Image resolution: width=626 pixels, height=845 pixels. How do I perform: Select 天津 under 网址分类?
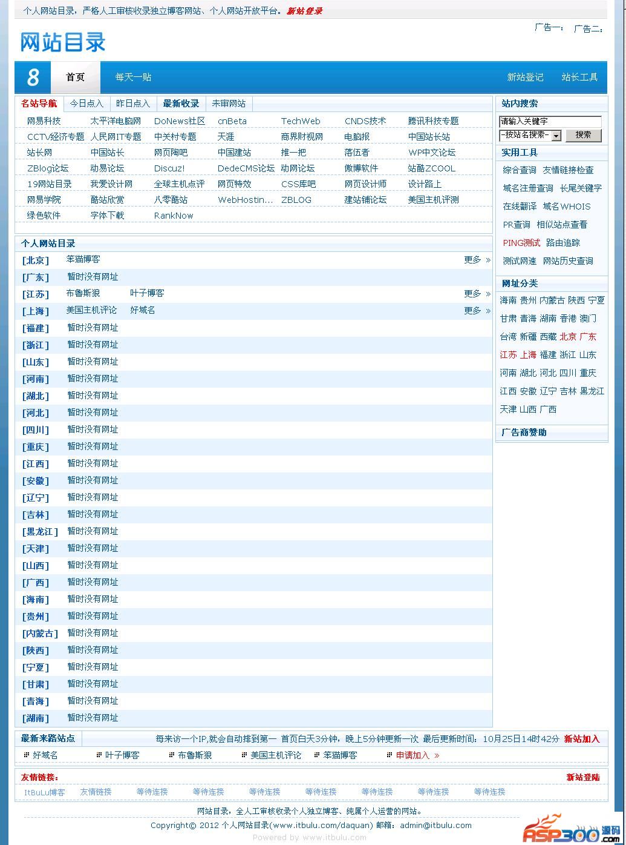pyautogui.click(x=508, y=409)
